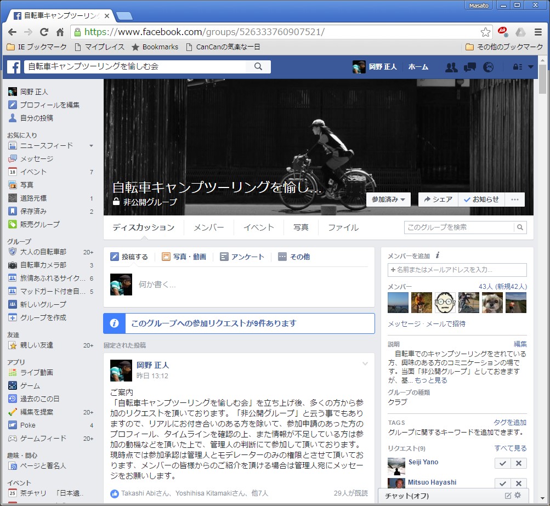Open メッセージ・メールで招待 link
This screenshot has width=550, height=506.
point(427,323)
